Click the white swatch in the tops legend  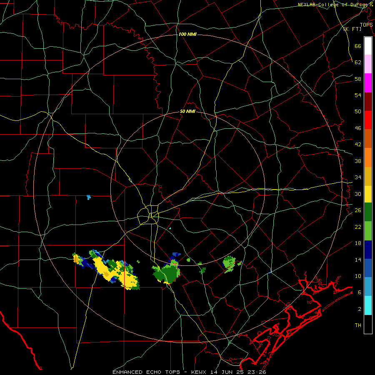point(368,46)
